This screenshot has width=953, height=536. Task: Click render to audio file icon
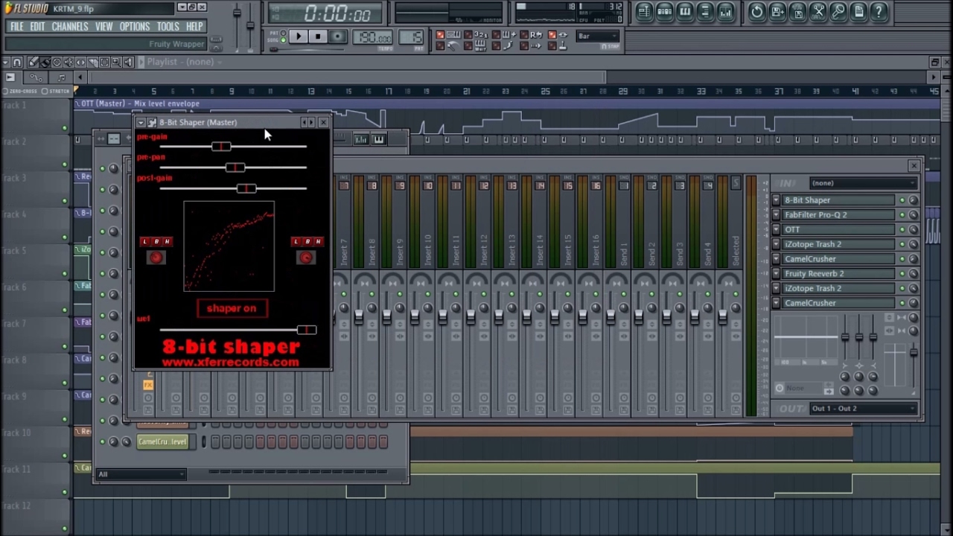(x=797, y=11)
